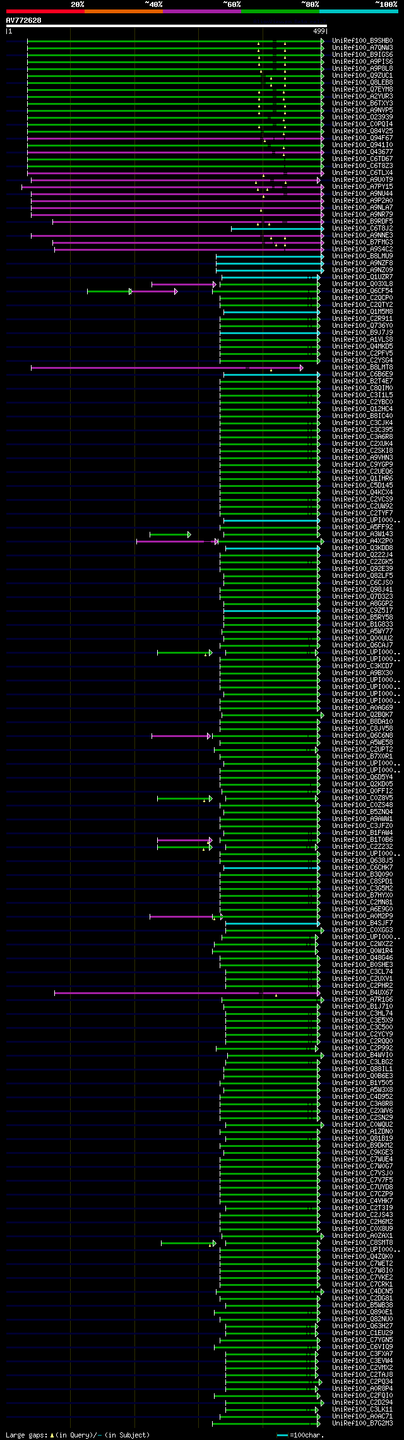Select hit label UniRef100_Q12HC4
404x1440 pixels.
click(x=362, y=409)
